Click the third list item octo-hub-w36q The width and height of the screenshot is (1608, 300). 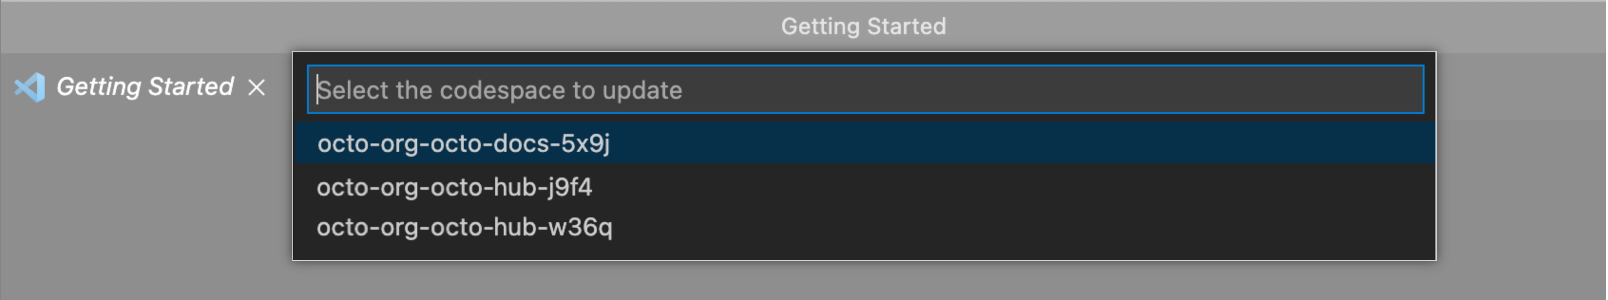point(464,227)
